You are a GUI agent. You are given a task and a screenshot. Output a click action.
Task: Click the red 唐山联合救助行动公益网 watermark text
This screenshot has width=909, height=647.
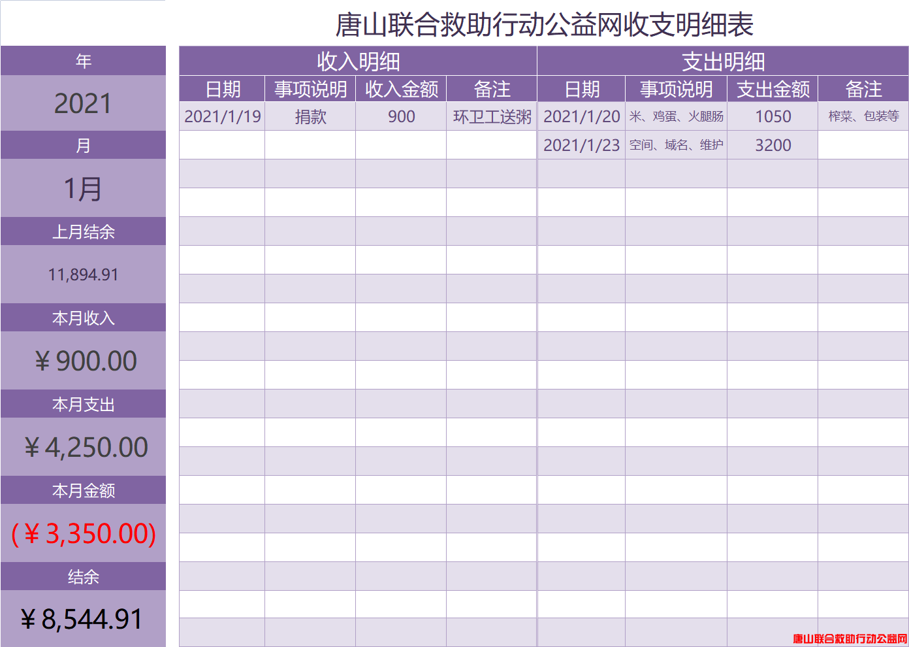[x=850, y=639]
